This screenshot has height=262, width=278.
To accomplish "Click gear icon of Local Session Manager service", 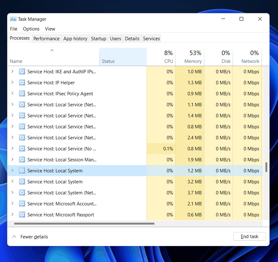I will click(x=22, y=160).
